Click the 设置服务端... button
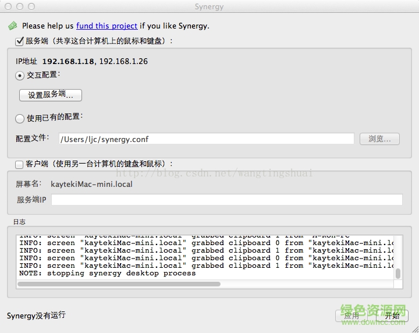The width and height of the screenshot is (419, 333). coord(51,95)
